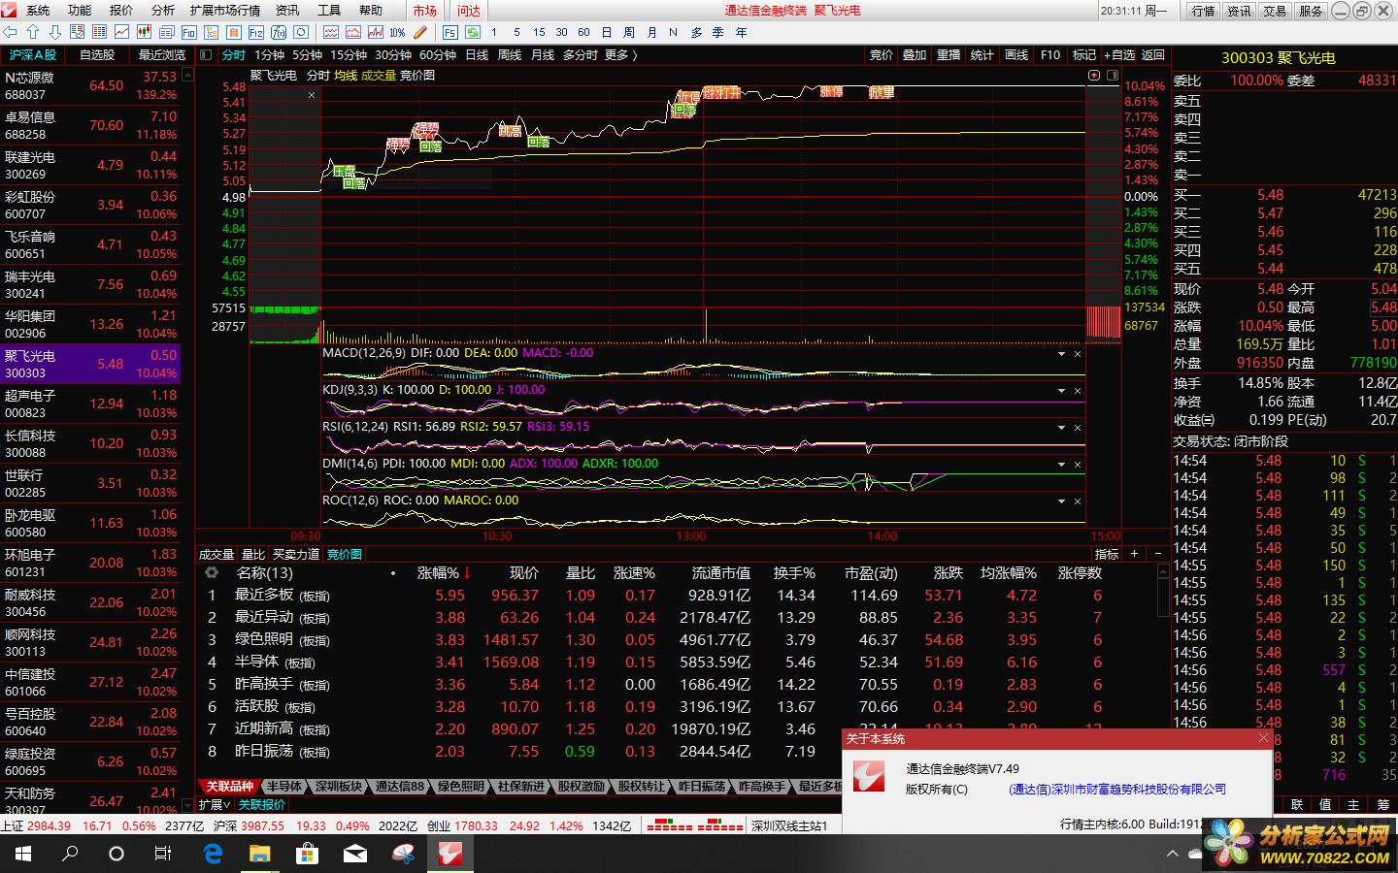Click the 行情 button in the title bar

coord(1203,11)
